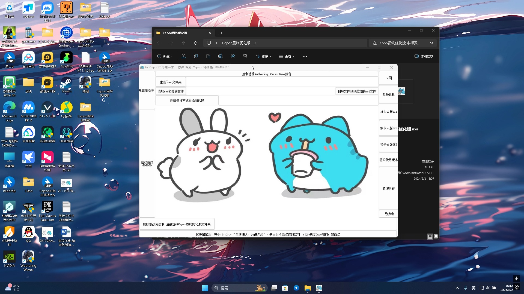Click the Windows Start button

205,288
